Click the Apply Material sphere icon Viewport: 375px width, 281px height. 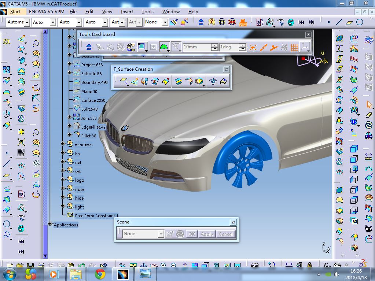click(x=184, y=22)
